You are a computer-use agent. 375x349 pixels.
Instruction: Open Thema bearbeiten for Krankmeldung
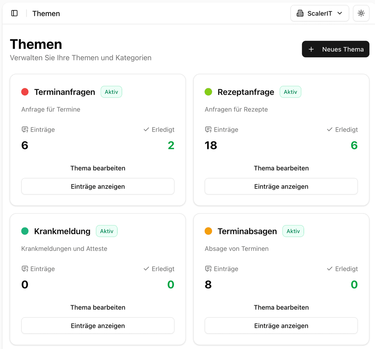point(98,307)
